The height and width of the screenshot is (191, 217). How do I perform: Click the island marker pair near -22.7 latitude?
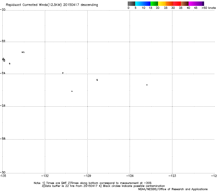[23, 52]
